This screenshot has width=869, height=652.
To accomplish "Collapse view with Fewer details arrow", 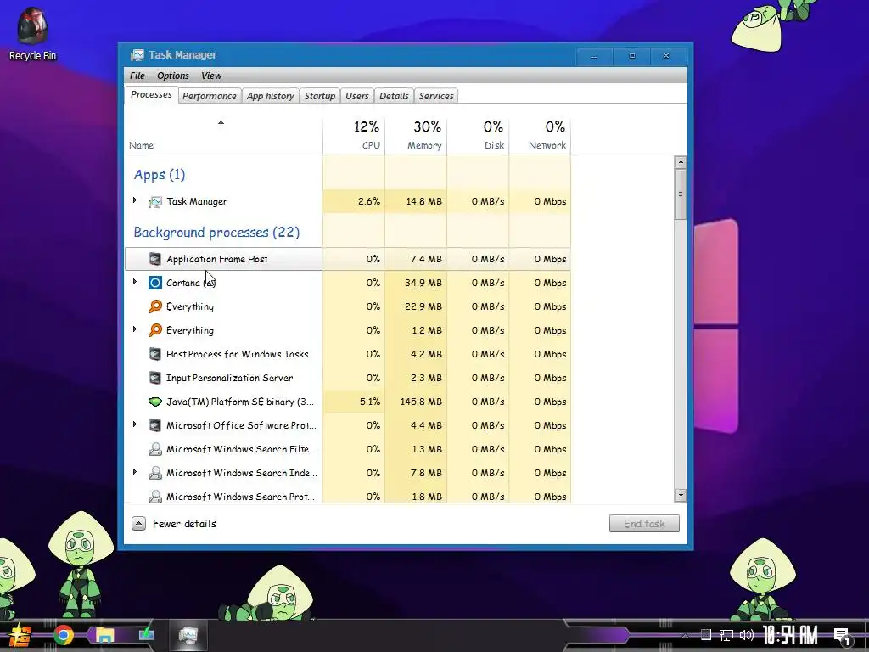I will (x=138, y=523).
